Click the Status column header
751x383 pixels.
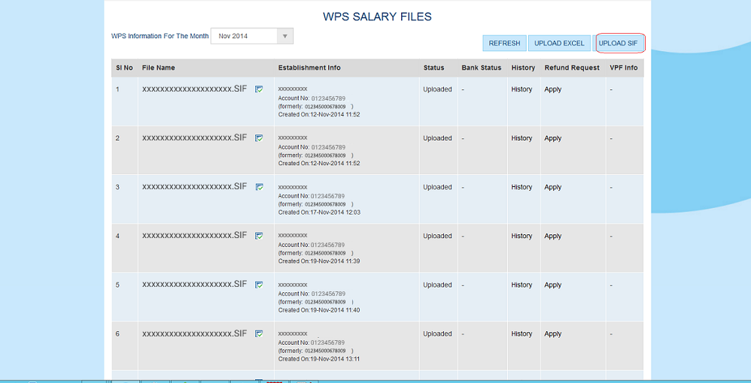[433, 68]
